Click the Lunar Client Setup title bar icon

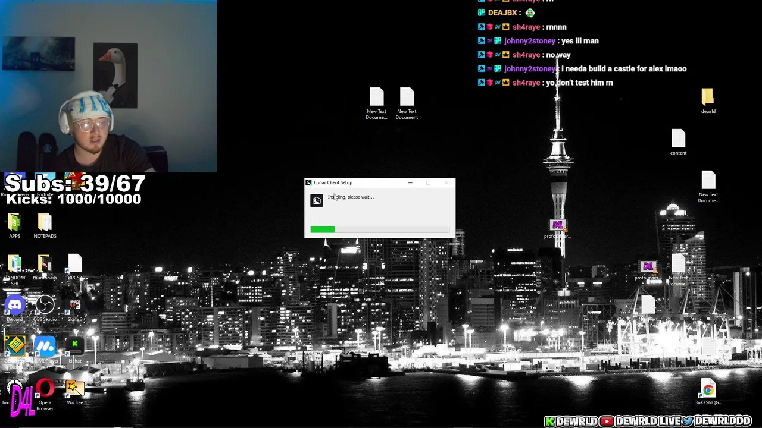308,182
